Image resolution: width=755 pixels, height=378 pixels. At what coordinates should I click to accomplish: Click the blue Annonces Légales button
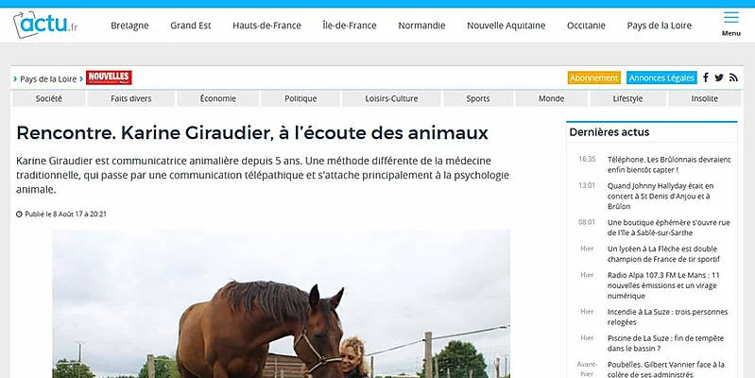coord(661,77)
